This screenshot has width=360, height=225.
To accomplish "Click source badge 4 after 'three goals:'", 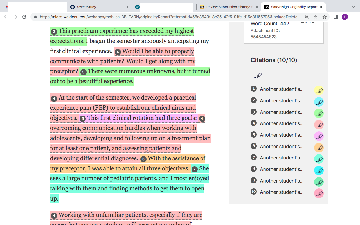I will 202,119.
